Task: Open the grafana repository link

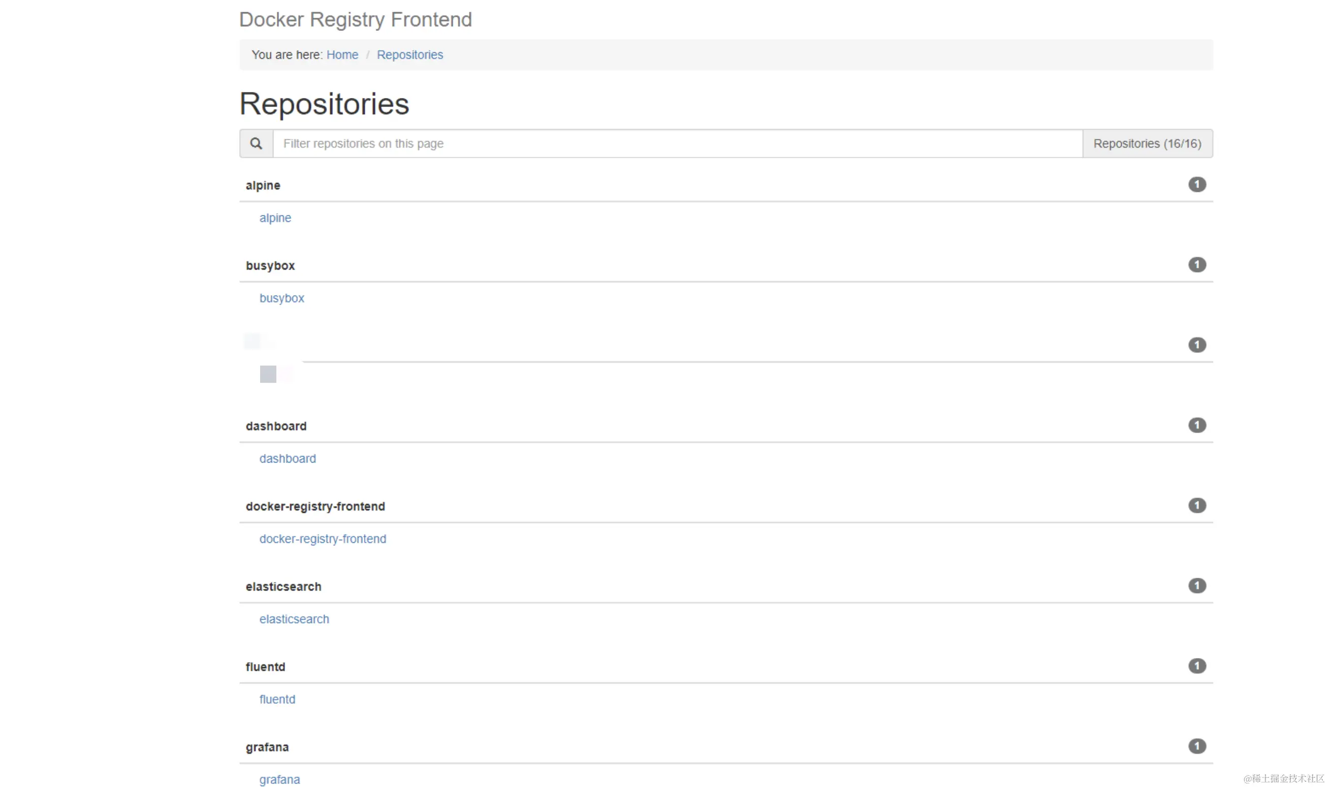Action: point(279,779)
